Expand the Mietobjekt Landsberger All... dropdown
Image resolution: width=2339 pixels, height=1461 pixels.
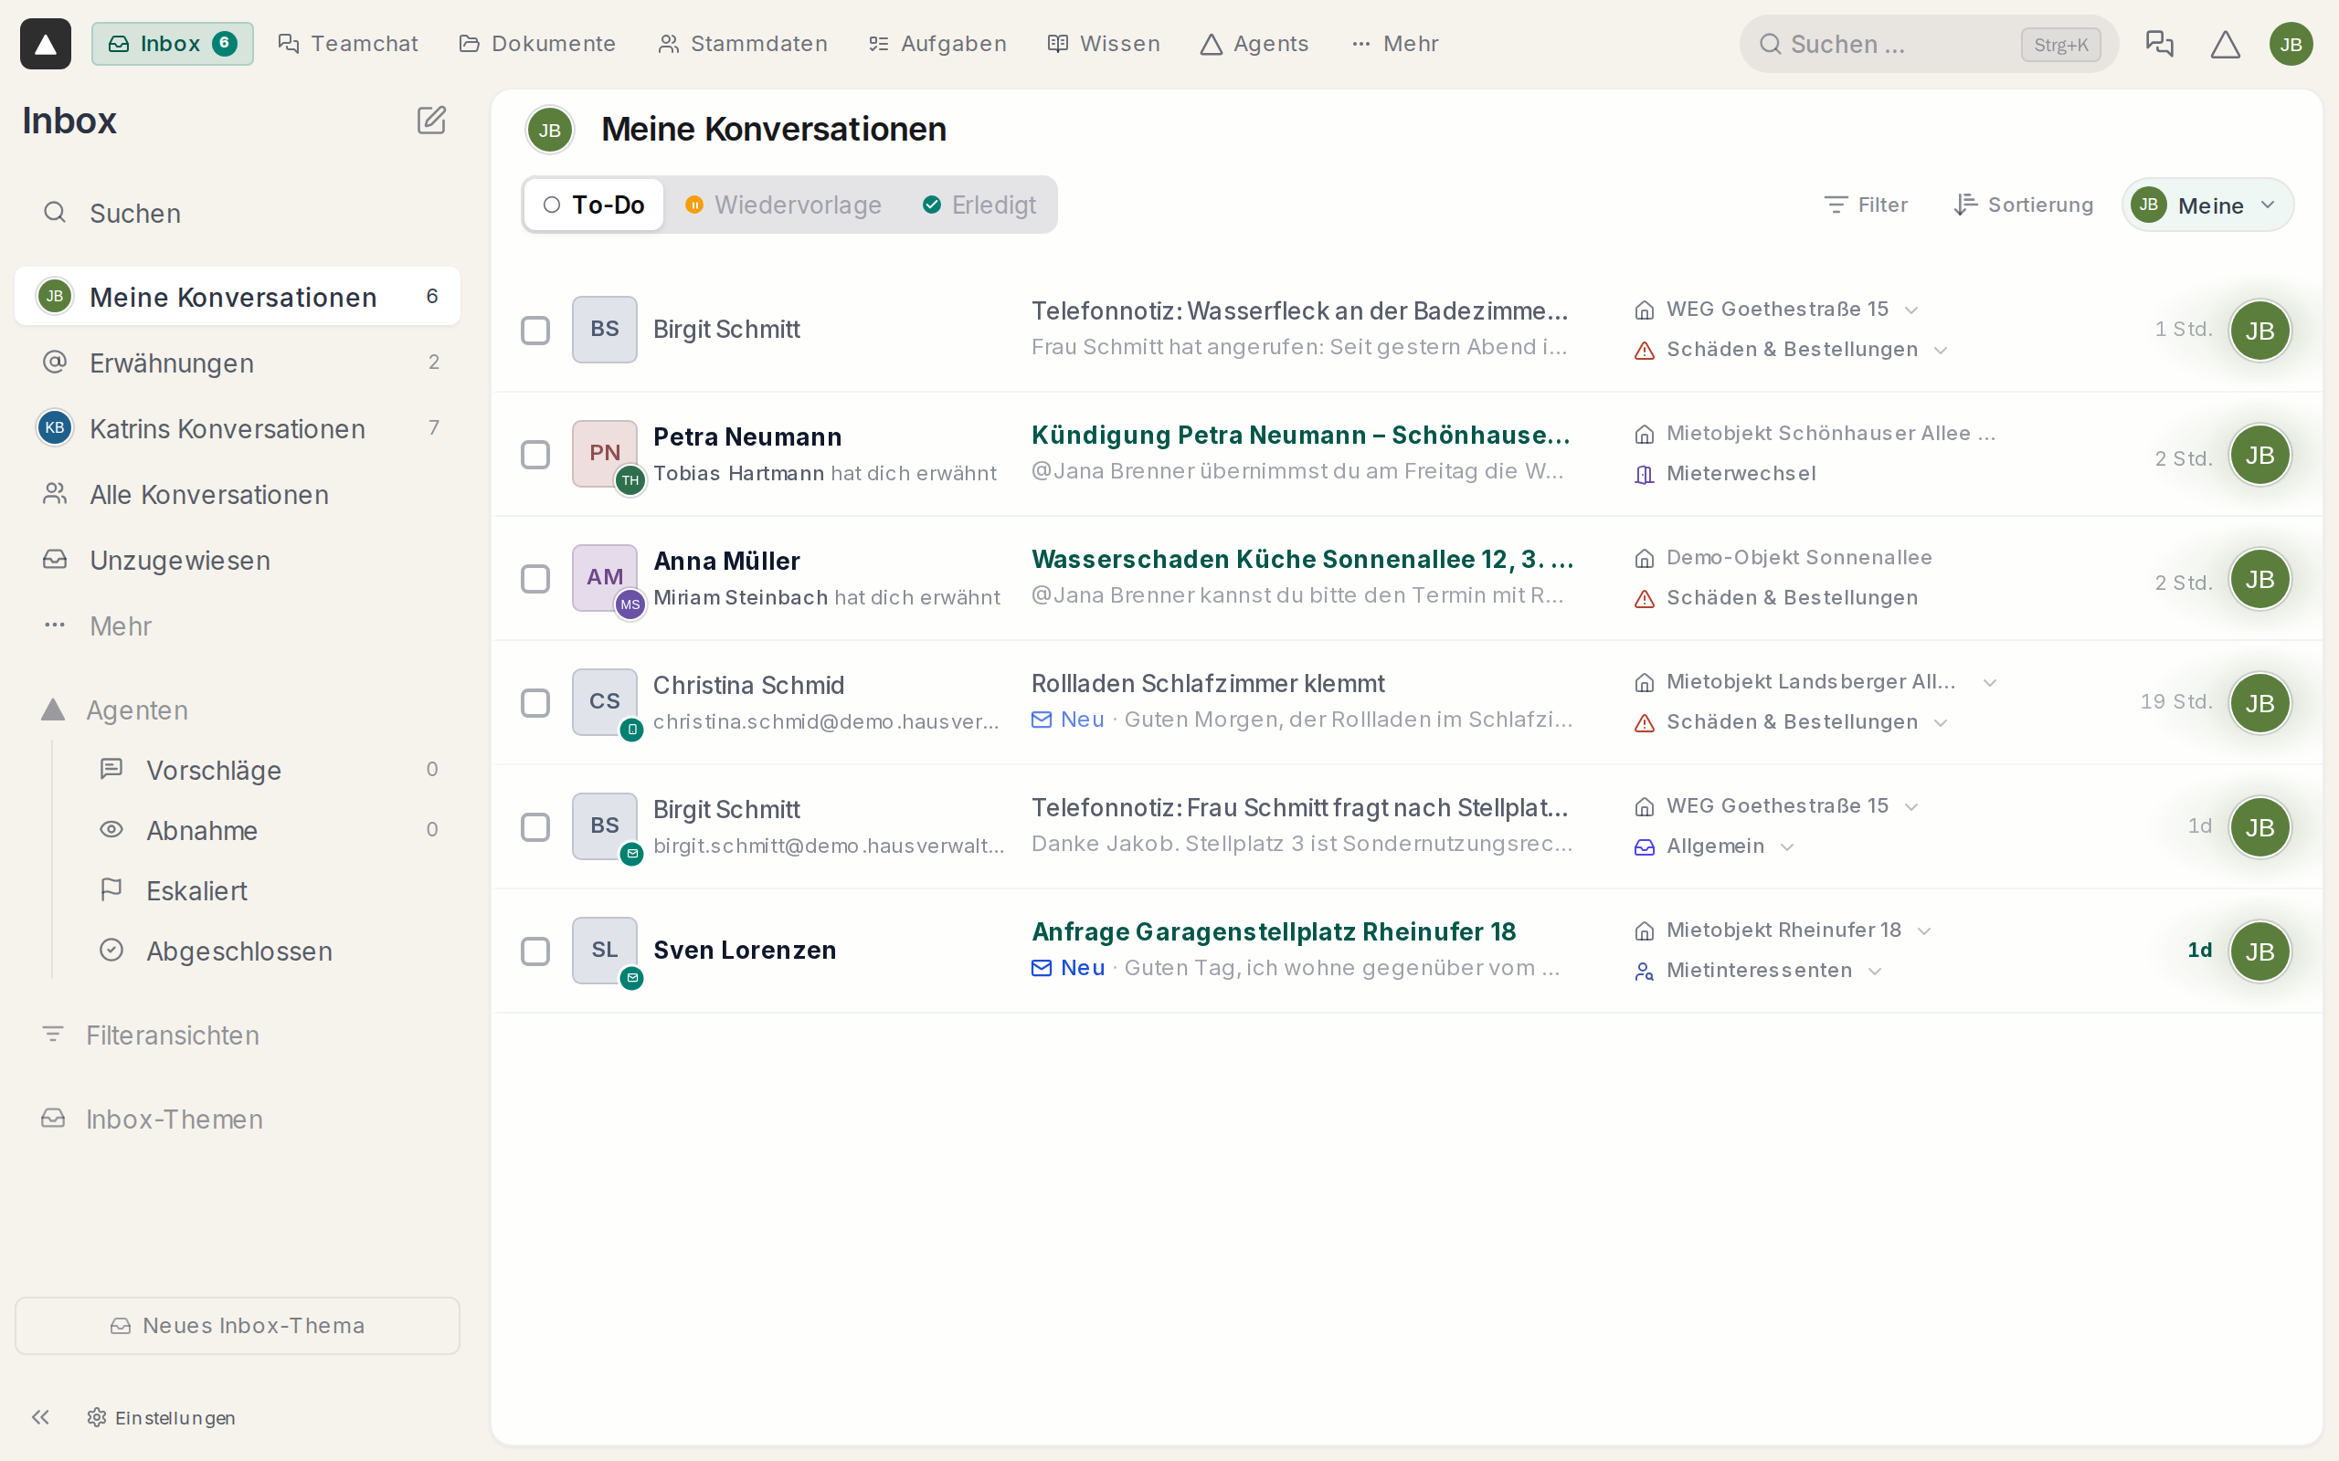[1989, 682]
